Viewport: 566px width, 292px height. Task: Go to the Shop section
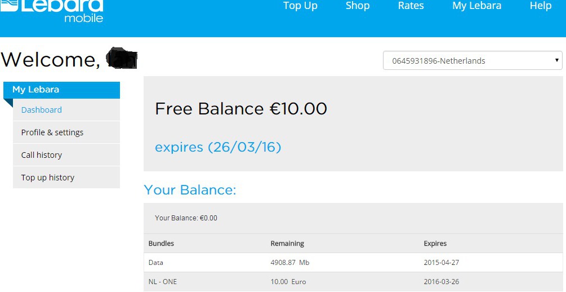coord(358,6)
